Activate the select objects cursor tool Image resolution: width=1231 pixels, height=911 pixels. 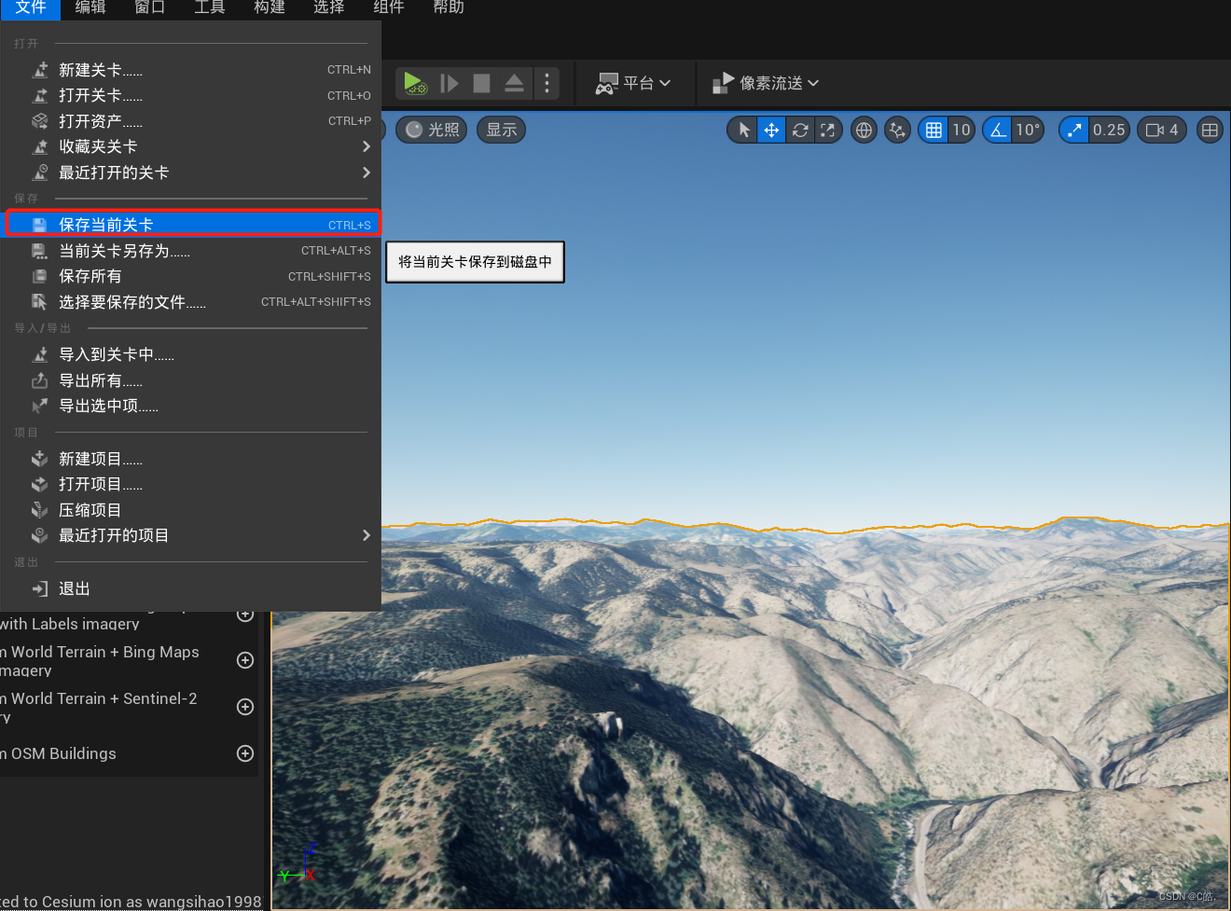click(743, 130)
